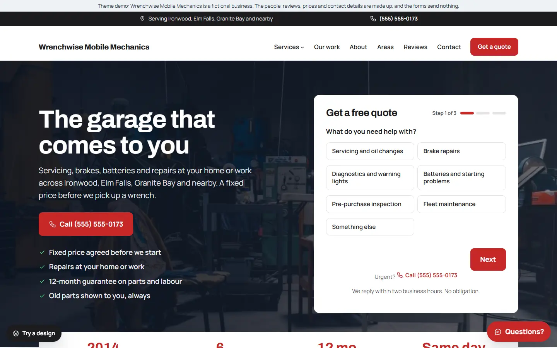Click the "Serving Ironwood, Elm Falls, Granite Bay" text
Image resolution: width=557 pixels, height=348 pixels.
pyautogui.click(x=211, y=19)
